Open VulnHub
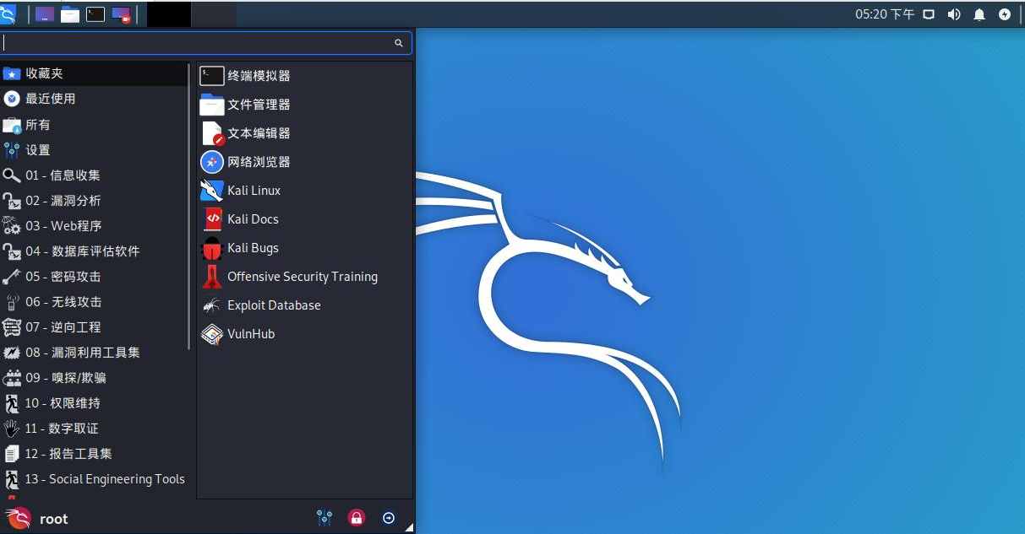Viewport: 1025px width, 534px height. [304, 334]
